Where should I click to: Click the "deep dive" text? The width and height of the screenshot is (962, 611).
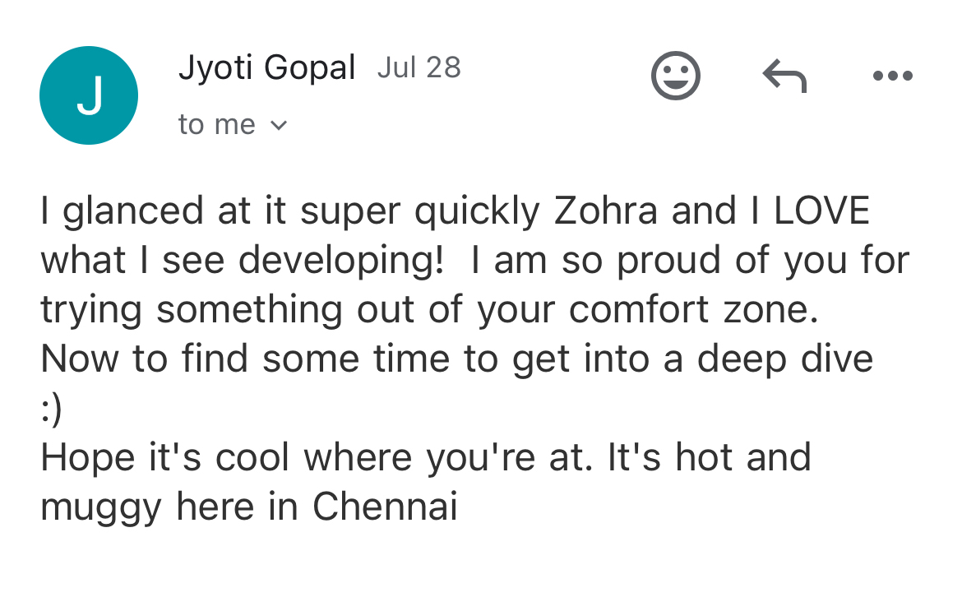click(x=784, y=359)
